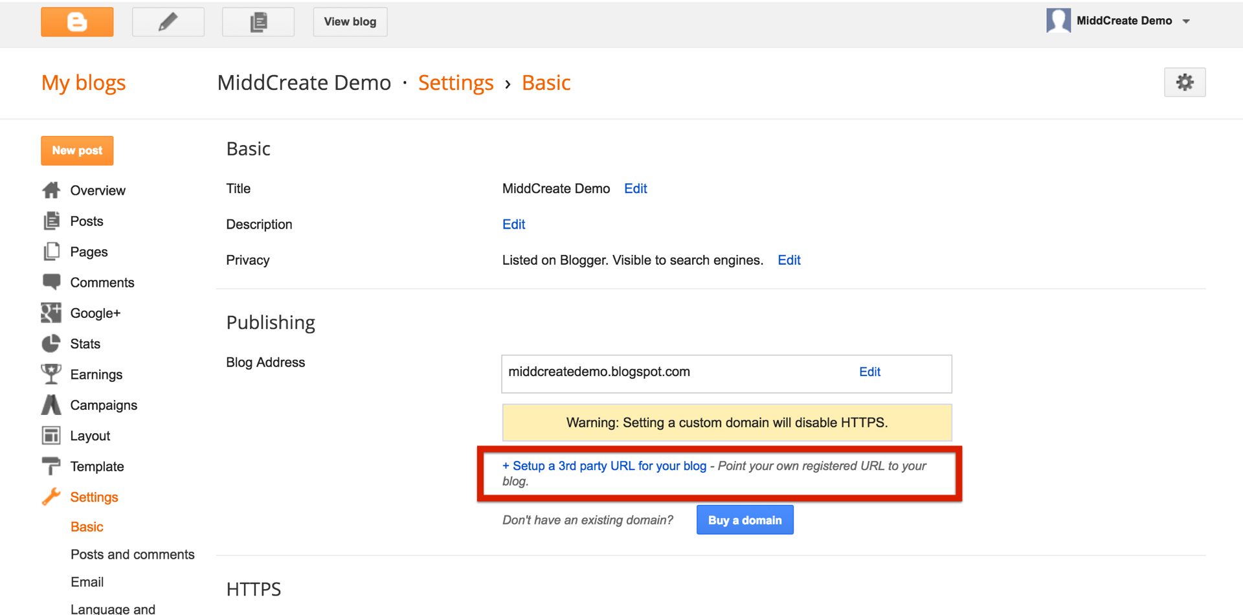Click the orange Blogger logo icon
The image size is (1243, 615).
tap(77, 22)
